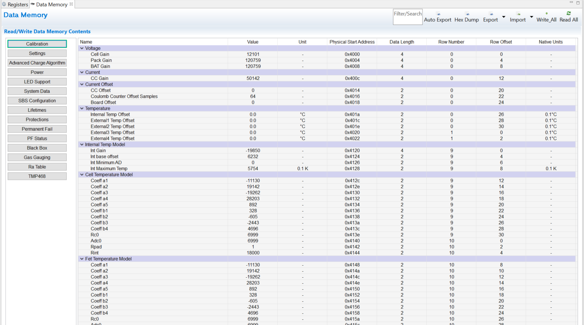
Task: Collapse the Internal Temp Model group
Action: 82,145
